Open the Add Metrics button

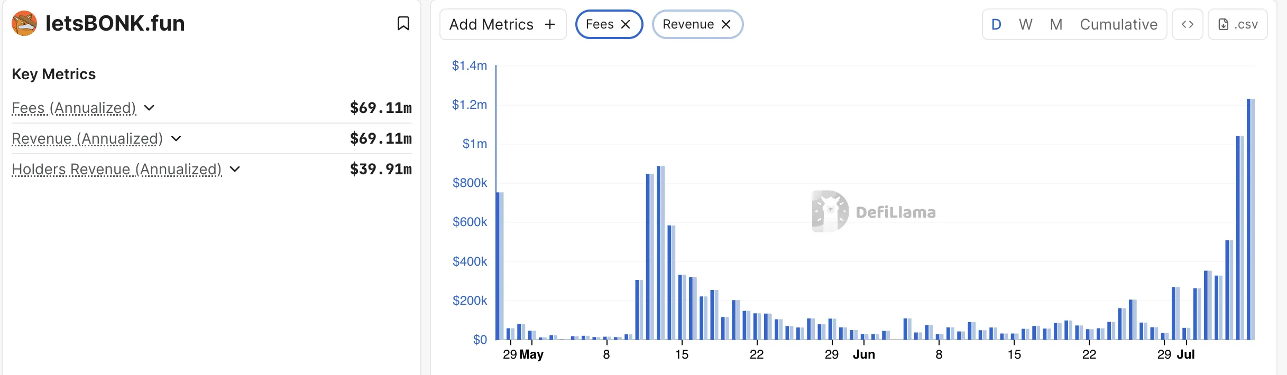point(492,24)
